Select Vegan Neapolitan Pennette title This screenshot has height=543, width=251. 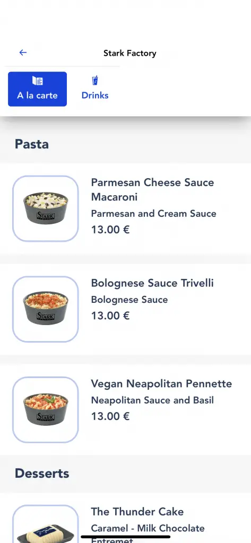tap(161, 384)
